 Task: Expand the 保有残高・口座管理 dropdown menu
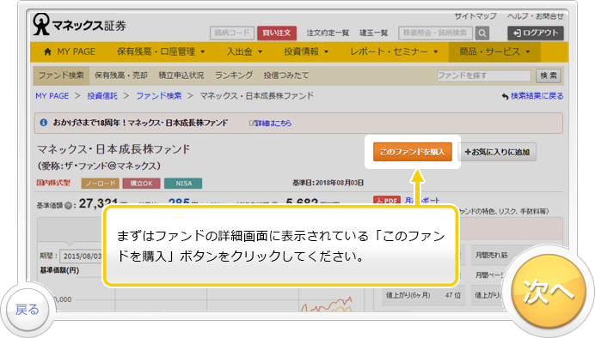point(161,51)
